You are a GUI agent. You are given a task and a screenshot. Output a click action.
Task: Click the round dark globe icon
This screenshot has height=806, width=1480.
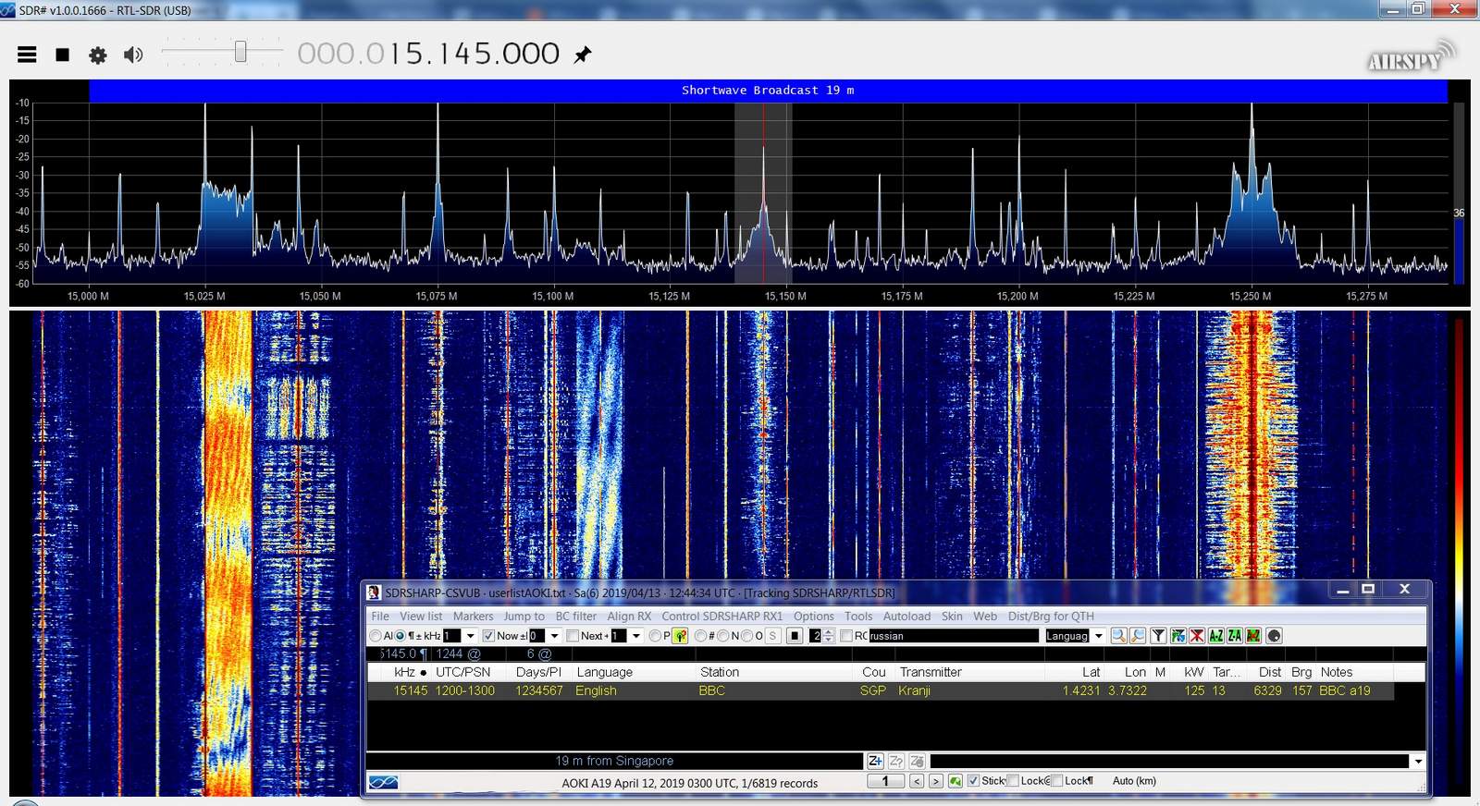[1274, 636]
